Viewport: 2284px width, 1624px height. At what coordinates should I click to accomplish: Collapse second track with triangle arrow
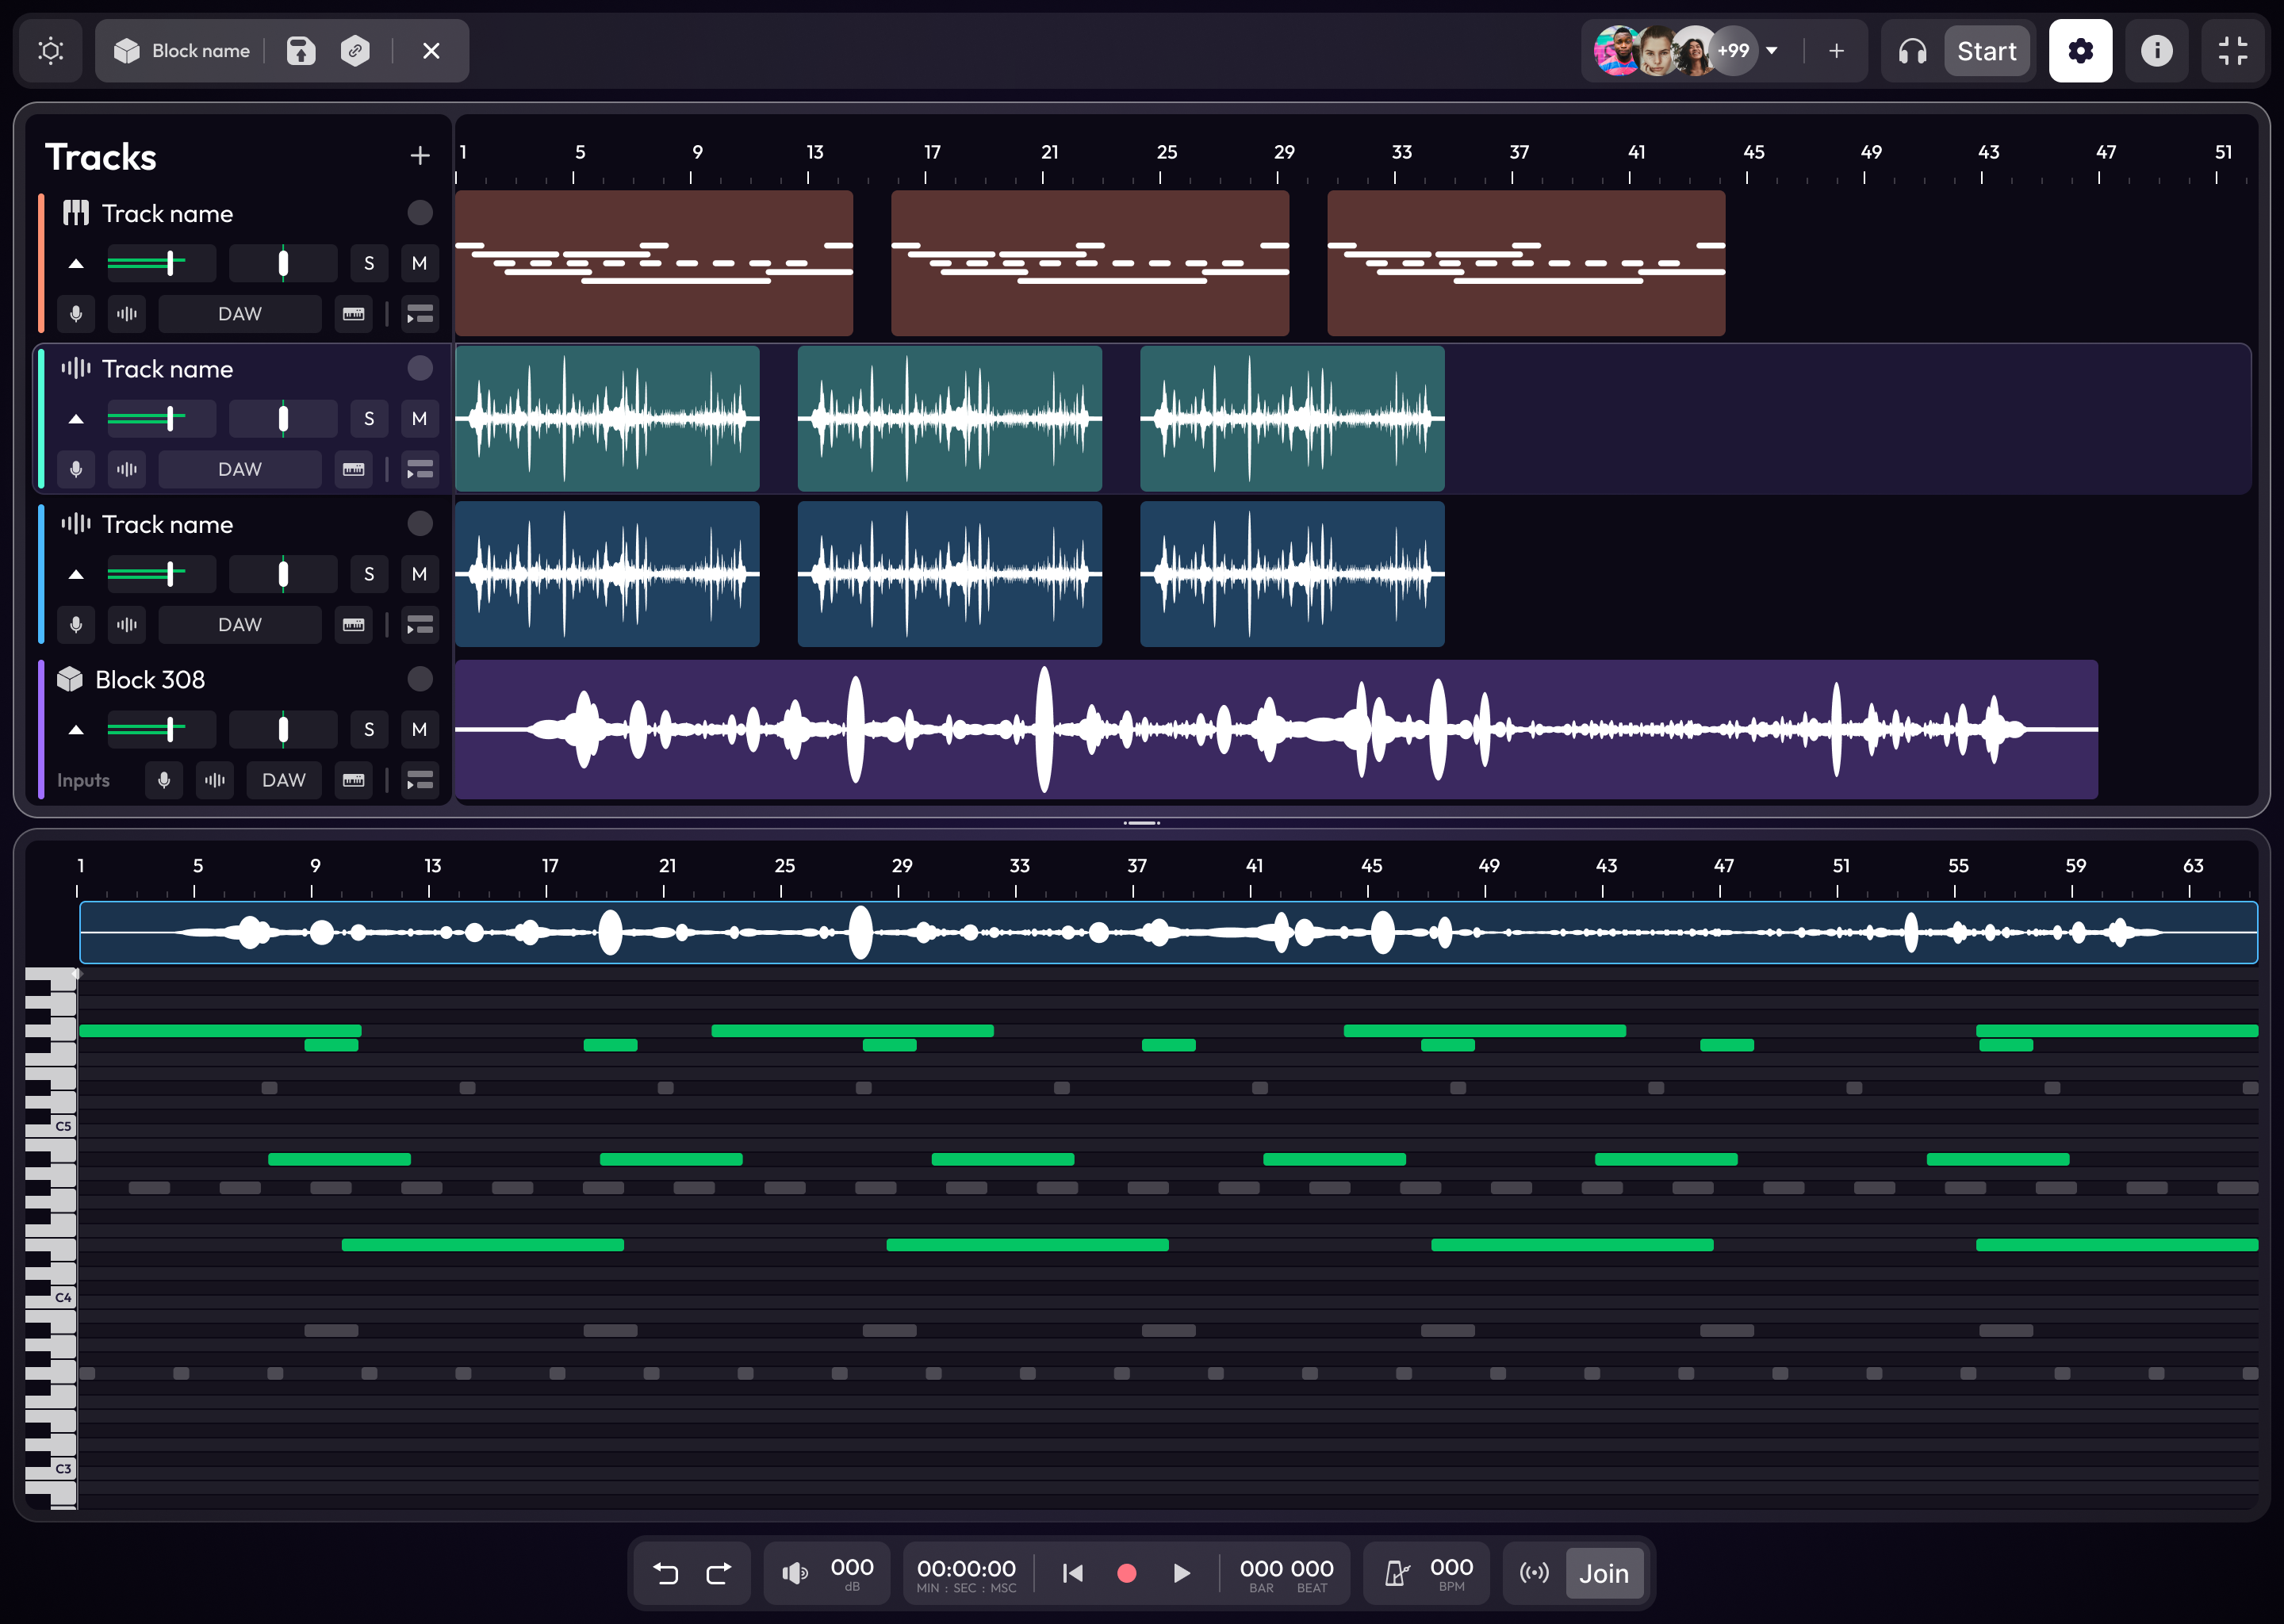pyautogui.click(x=76, y=419)
